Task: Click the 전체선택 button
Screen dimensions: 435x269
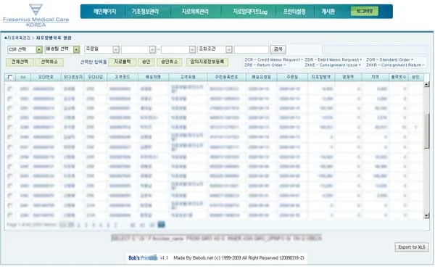Action: pos(20,62)
